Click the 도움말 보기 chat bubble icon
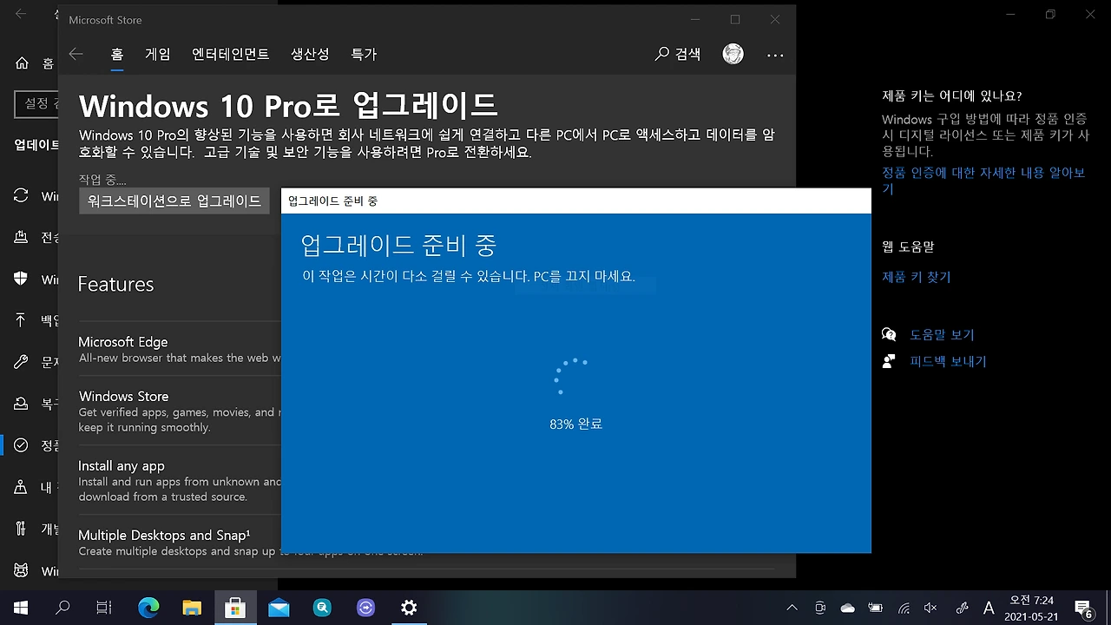The image size is (1111, 625). tap(889, 334)
